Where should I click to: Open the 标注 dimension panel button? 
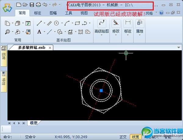128,28
